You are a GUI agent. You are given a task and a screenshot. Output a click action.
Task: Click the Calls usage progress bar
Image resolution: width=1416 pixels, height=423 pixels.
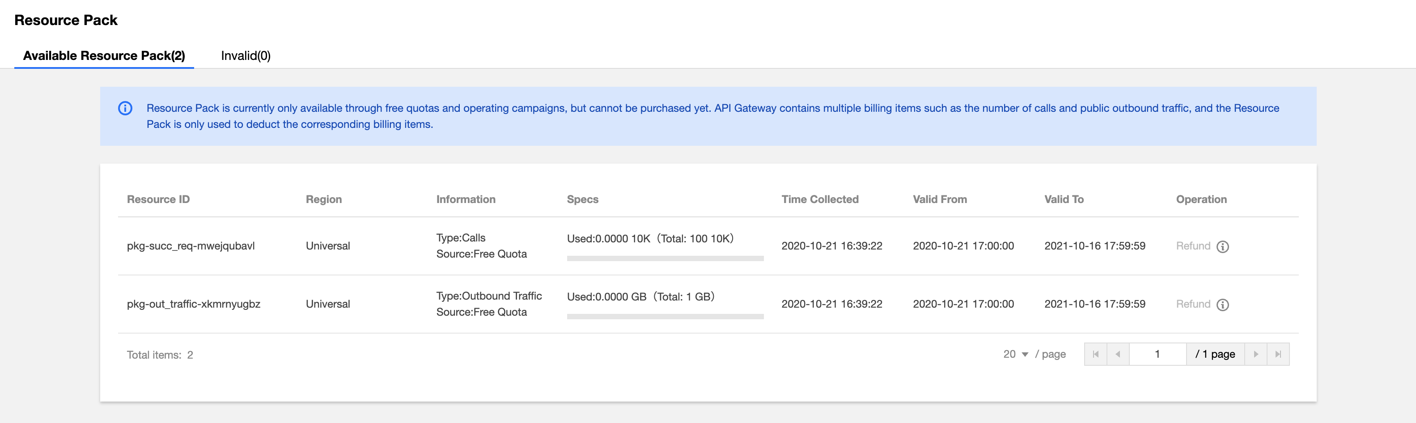click(x=665, y=258)
